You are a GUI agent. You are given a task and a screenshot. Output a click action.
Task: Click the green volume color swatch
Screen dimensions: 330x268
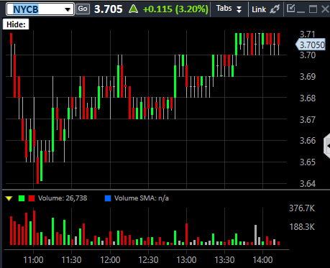point(22,198)
